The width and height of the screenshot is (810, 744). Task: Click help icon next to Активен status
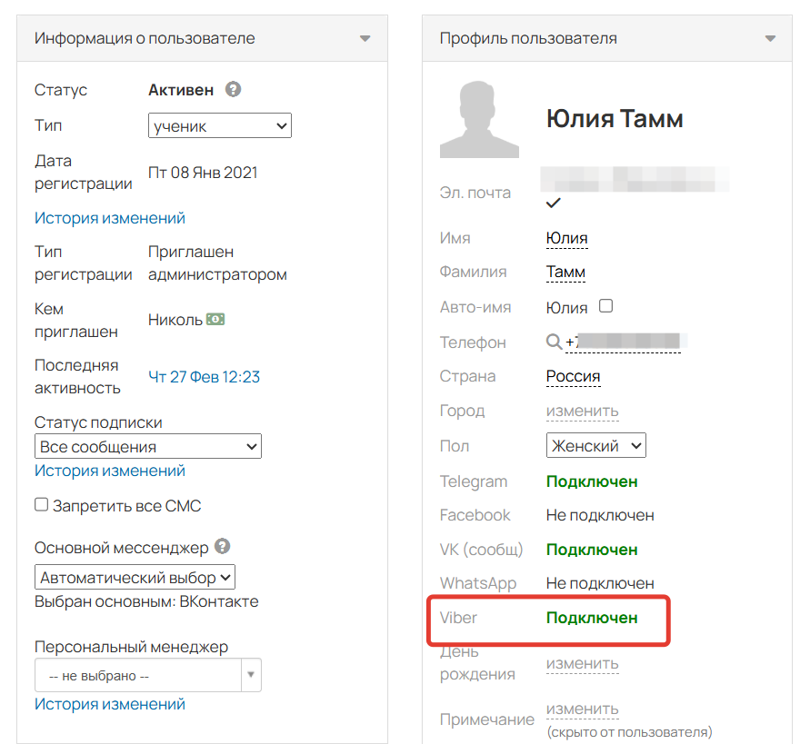(x=234, y=90)
